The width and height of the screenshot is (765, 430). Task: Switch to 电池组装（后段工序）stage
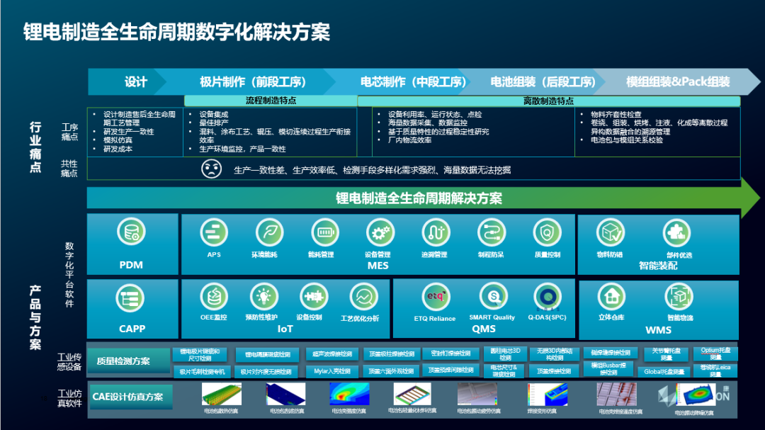click(543, 81)
